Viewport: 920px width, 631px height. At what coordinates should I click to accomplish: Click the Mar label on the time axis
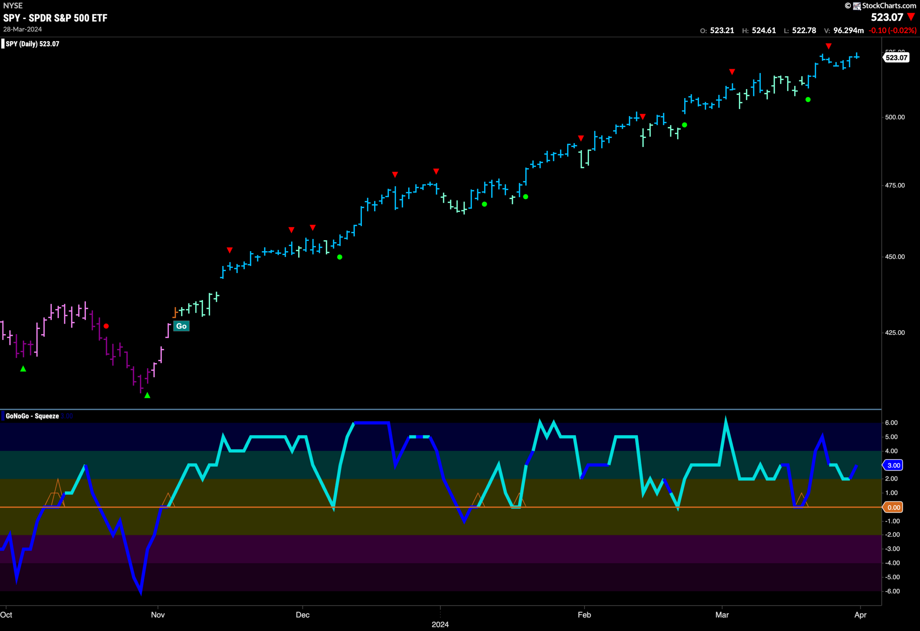point(722,615)
